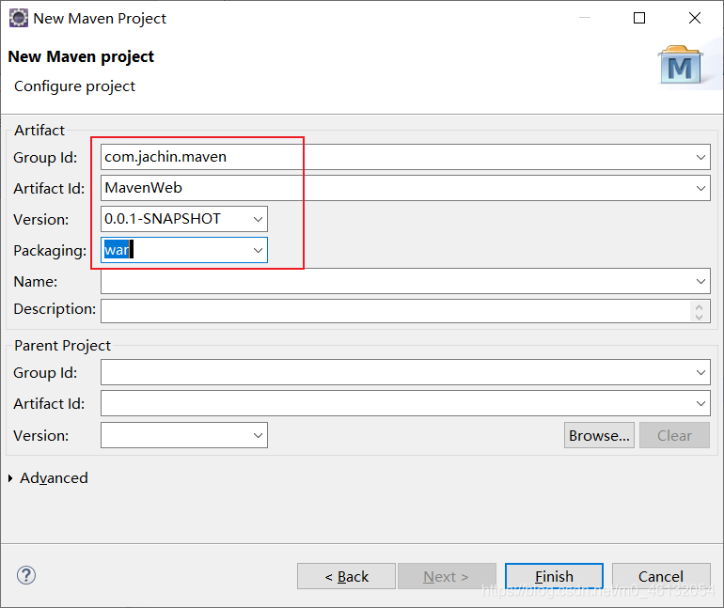Open the Artifact Group Id dropdown
Screen dimensions: 724x608
tap(701, 157)
